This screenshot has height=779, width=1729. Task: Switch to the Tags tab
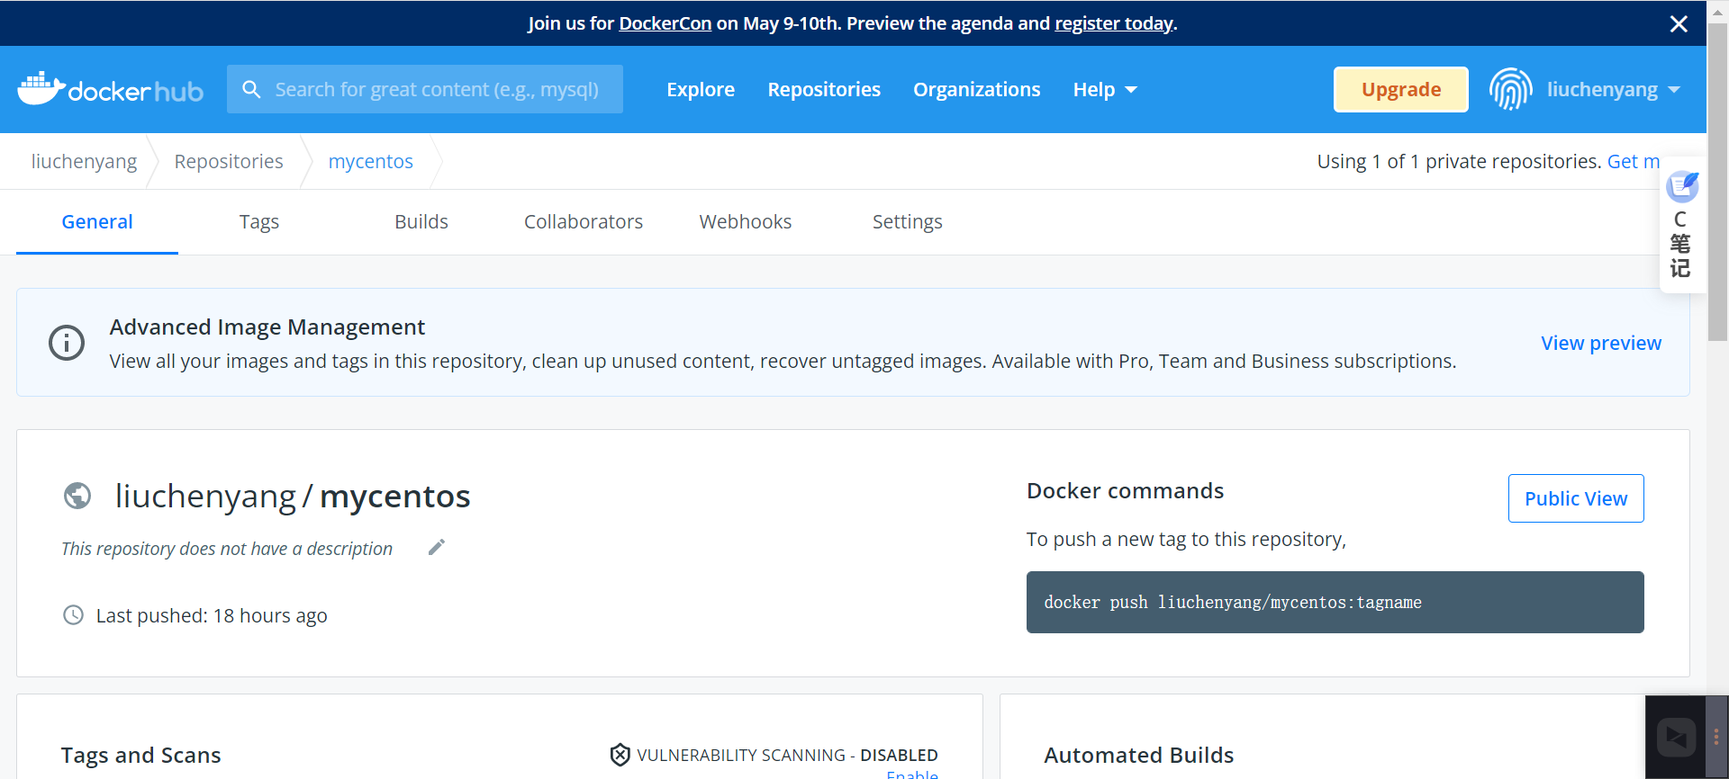click(x=259, y=222)
